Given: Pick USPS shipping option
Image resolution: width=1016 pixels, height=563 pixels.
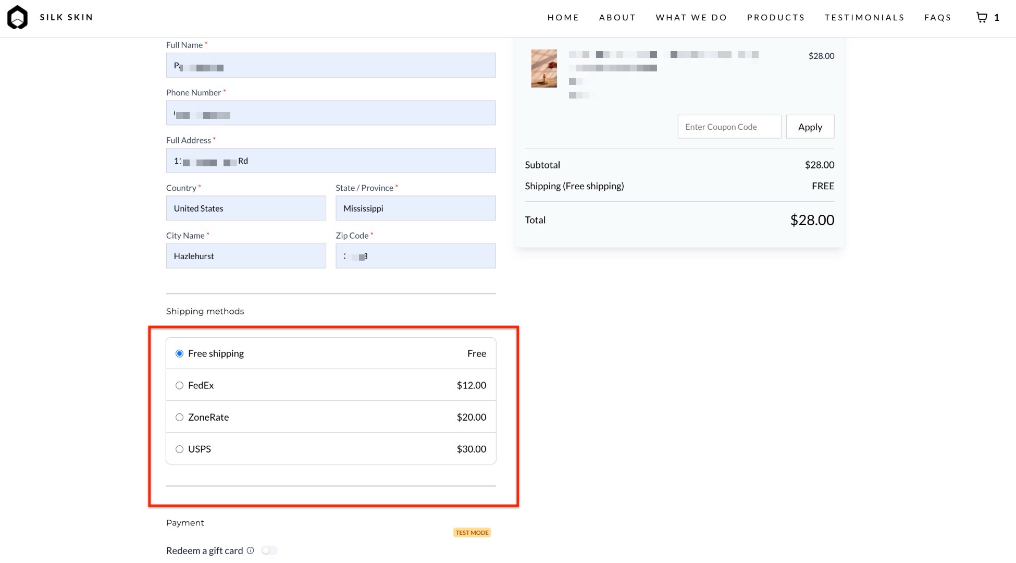Looking at the screenshot, I should coord(180,449).
